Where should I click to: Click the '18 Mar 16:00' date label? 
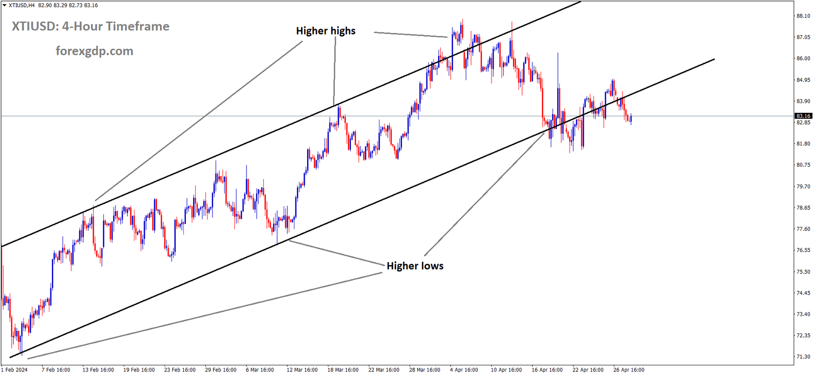pyautogui.click(x=343, y=369)
